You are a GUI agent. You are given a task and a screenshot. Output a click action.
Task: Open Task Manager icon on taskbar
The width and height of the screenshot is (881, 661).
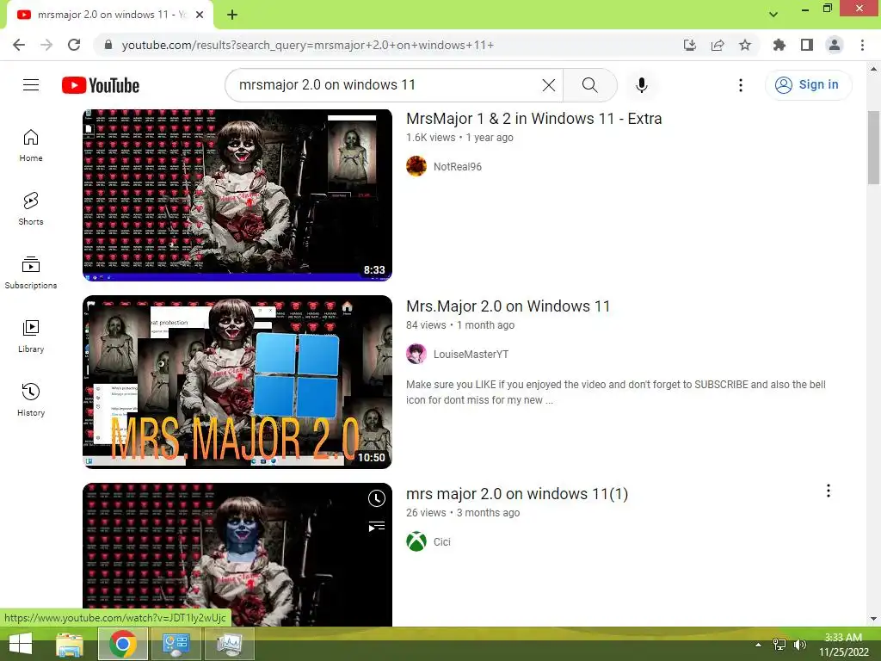230,644
